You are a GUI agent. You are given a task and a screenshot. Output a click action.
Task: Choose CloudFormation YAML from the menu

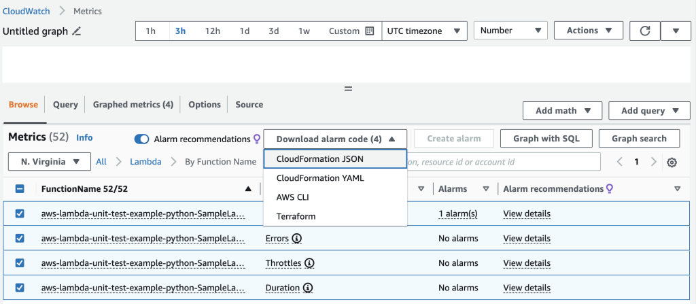(x=335, y=178)
